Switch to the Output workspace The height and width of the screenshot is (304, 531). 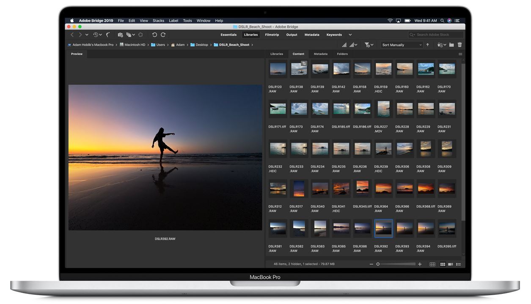tap(292, 35)
